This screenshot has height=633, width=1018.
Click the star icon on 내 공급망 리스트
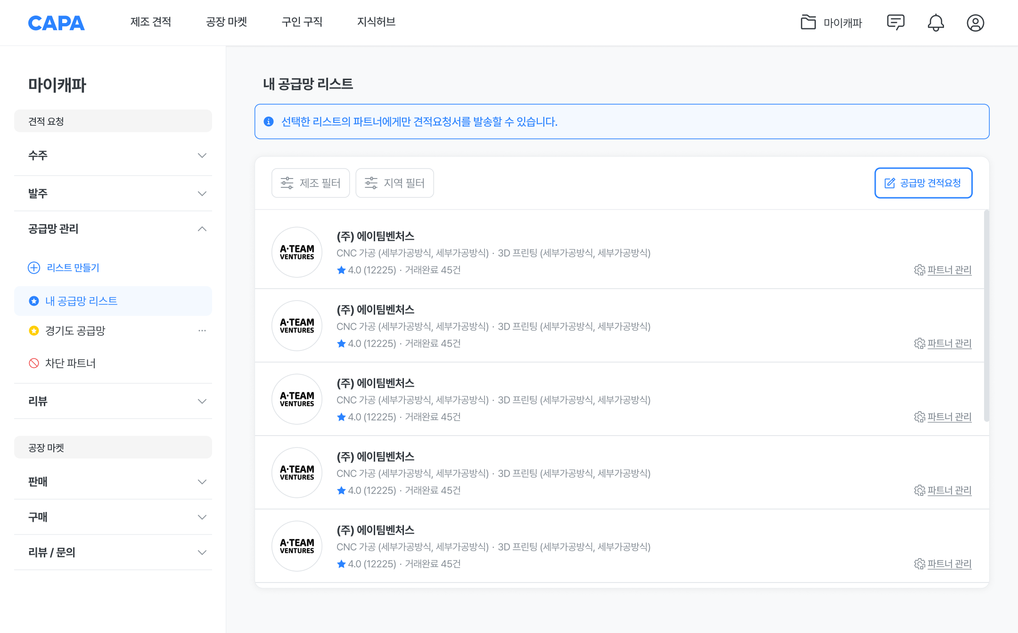coord(33,301)
